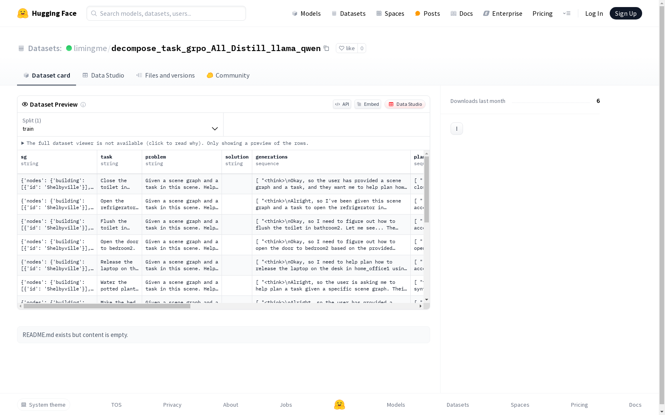Click the Hugging Face logo icon
665x415 pixels.
coord(23,13)
